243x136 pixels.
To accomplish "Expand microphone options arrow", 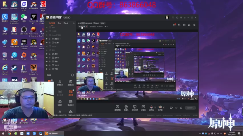I will 155,107.
